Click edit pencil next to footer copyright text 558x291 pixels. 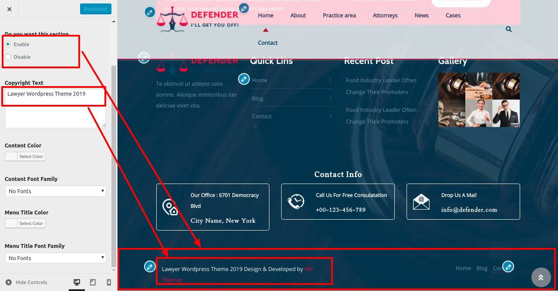pyautogui.click(x=150, y=267)
